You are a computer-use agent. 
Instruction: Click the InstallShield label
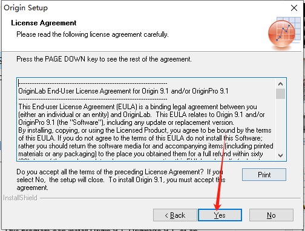[x=20, y=198]
